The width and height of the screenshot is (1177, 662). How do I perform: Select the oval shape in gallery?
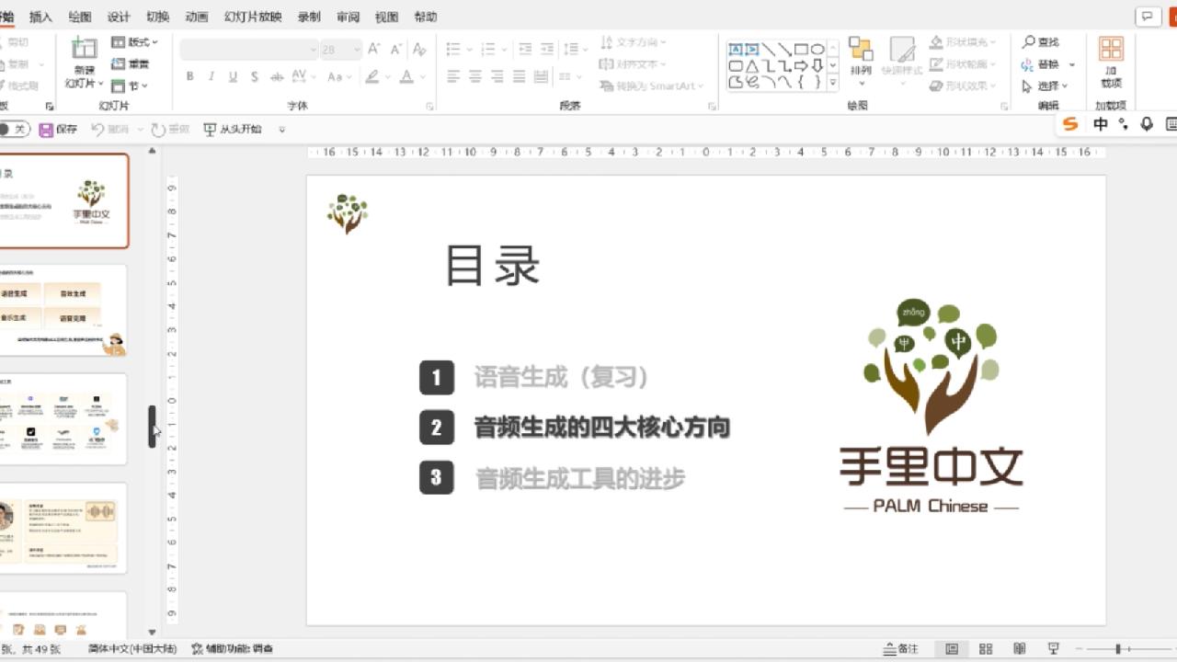pos(817,50)
